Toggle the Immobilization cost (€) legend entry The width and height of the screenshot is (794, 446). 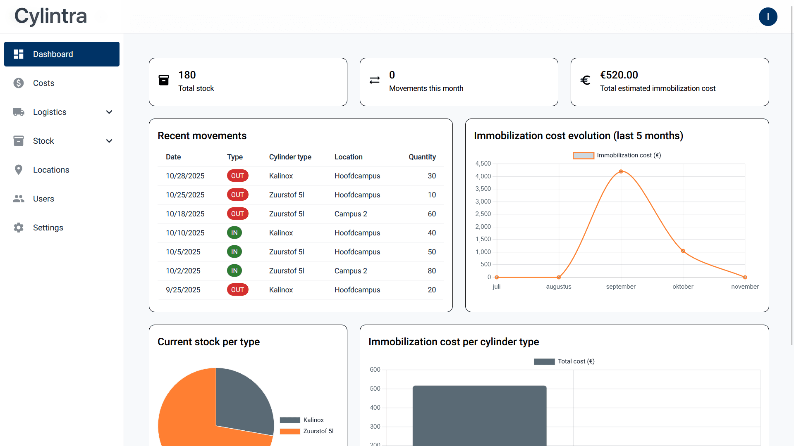617,155
